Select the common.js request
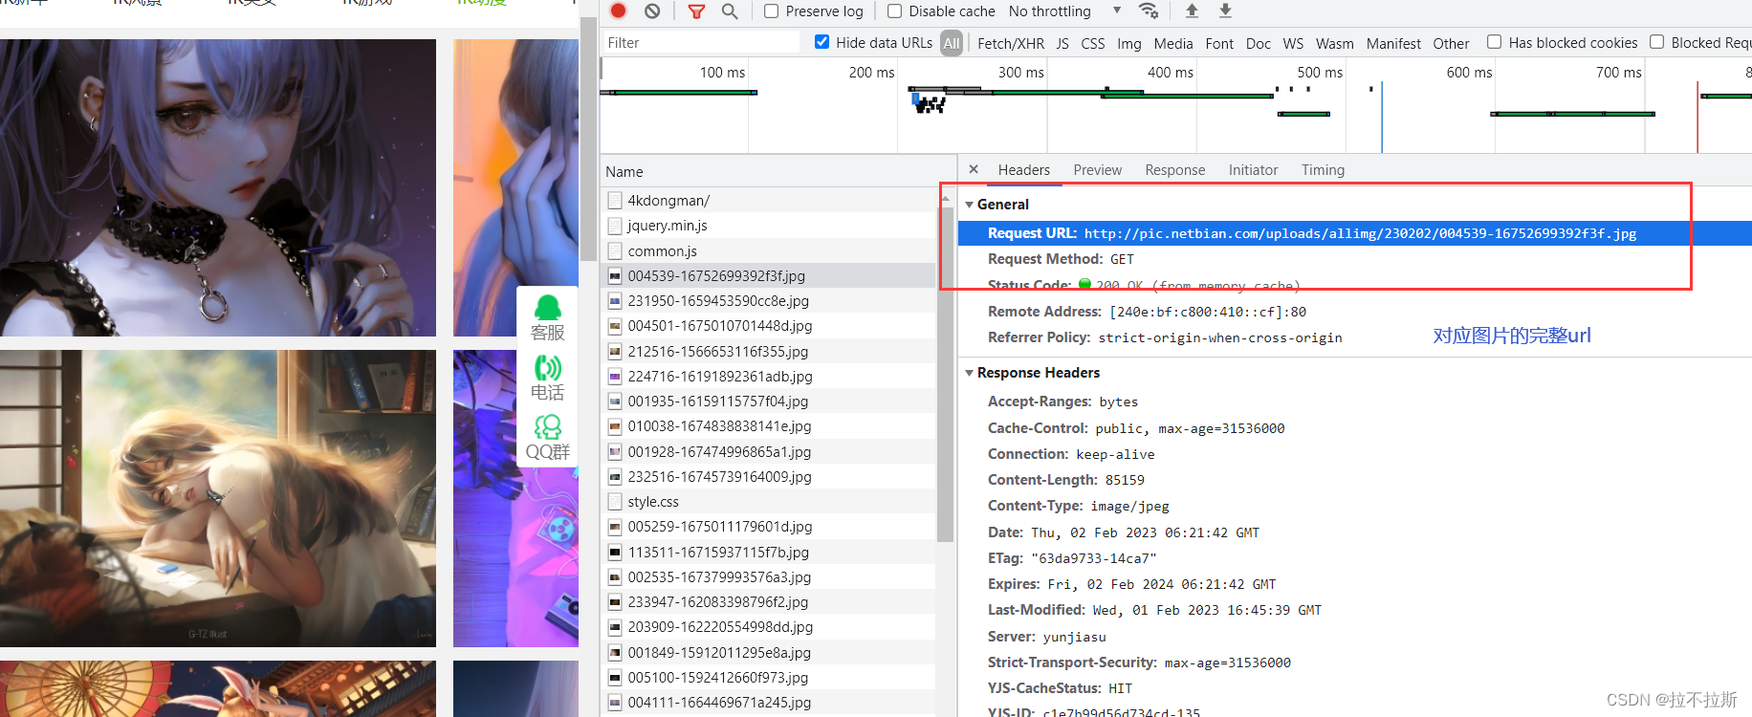Screen dimensions: 1752x717 pyautogui.click(x=768, y=250)
